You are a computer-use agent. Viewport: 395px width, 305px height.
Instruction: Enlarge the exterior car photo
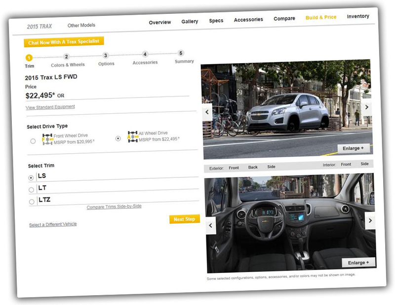[x=353, y=148]
